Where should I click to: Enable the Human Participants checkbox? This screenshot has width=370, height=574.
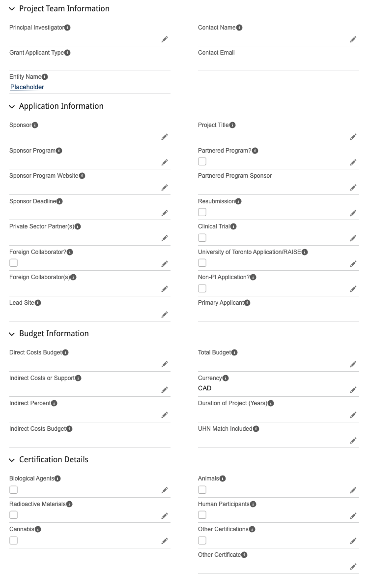point(202,515)
